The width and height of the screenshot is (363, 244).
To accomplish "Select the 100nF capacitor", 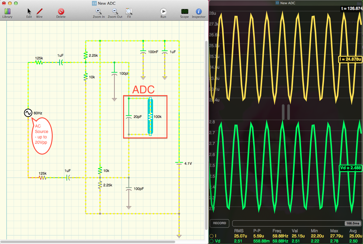I will (143, 52).
